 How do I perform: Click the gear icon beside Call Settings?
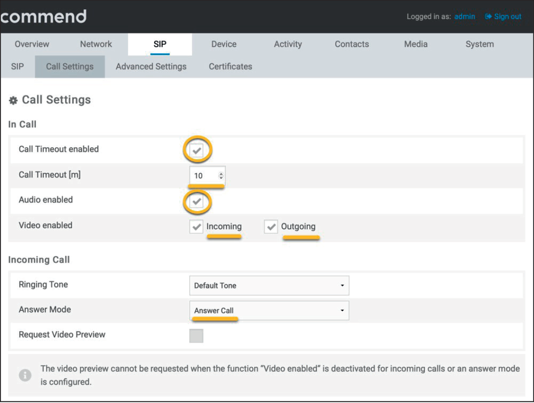click(12, 100)
